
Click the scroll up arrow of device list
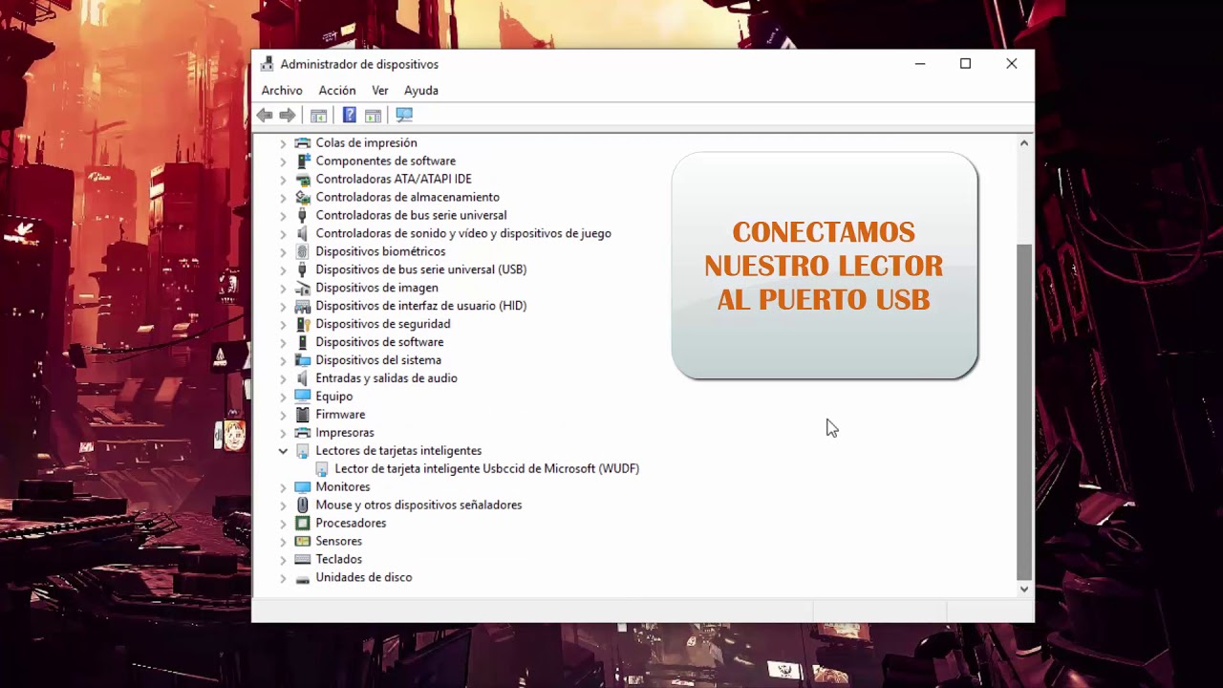1024,143
